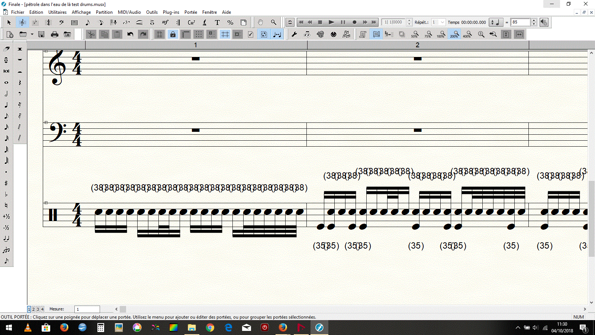Image resolution: width=595 pixels, height=335 pixels.
Task: Click the scissors Cut icon
Action: [x=91, y=35]
